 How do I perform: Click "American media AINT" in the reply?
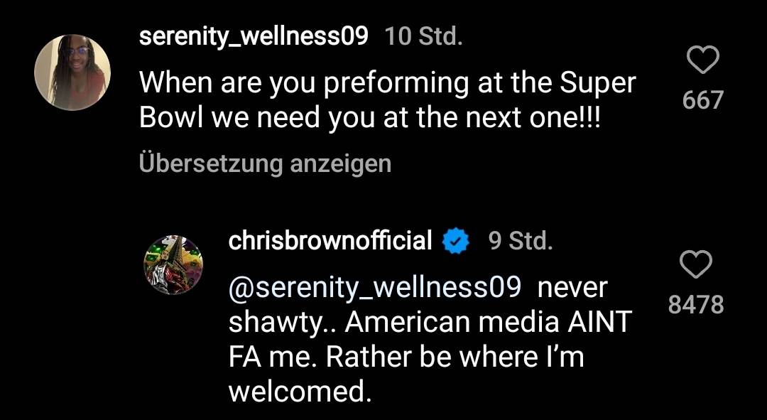pyautogui.click(x=489, y=322)
